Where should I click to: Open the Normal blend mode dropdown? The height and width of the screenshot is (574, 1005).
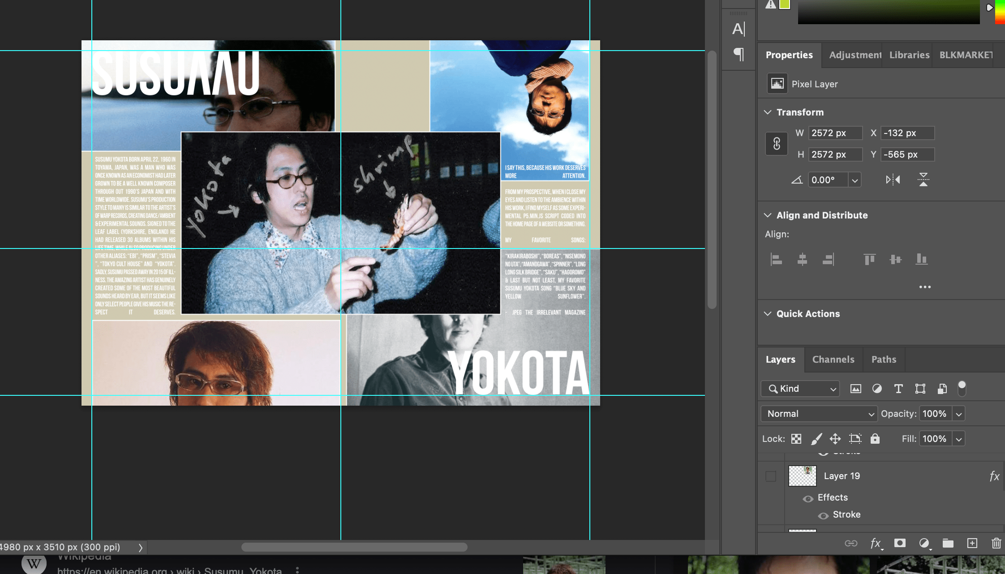(819, 414)
